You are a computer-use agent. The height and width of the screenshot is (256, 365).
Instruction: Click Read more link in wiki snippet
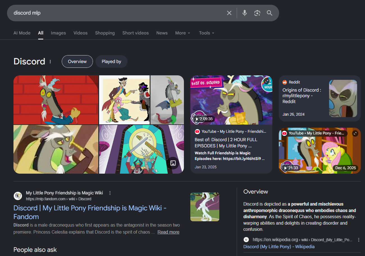168,232
